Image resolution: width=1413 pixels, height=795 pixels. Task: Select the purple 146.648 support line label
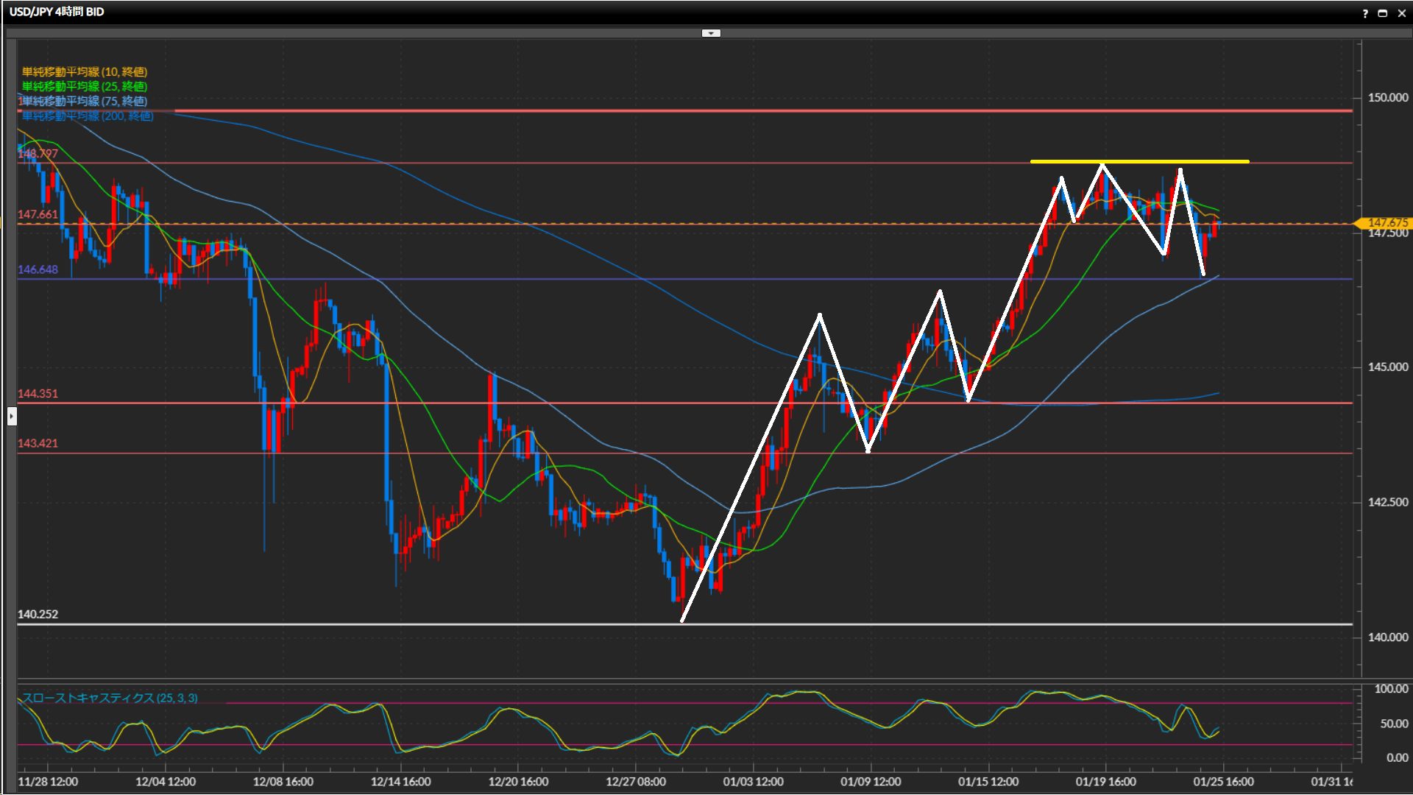coord(38,269)
